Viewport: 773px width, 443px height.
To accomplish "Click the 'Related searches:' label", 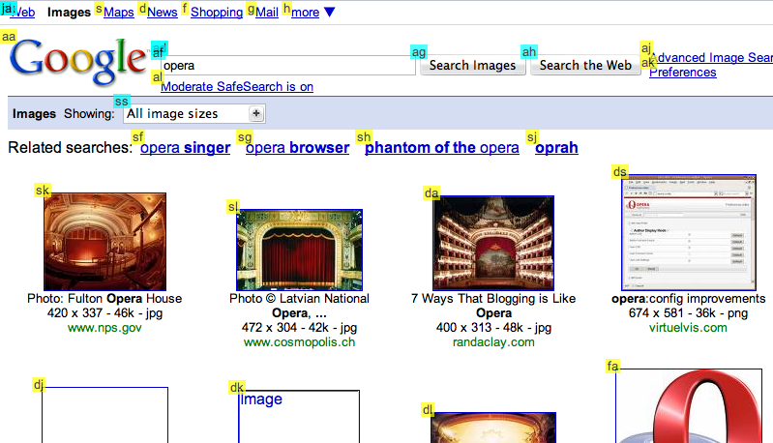I will pos(71,148).
